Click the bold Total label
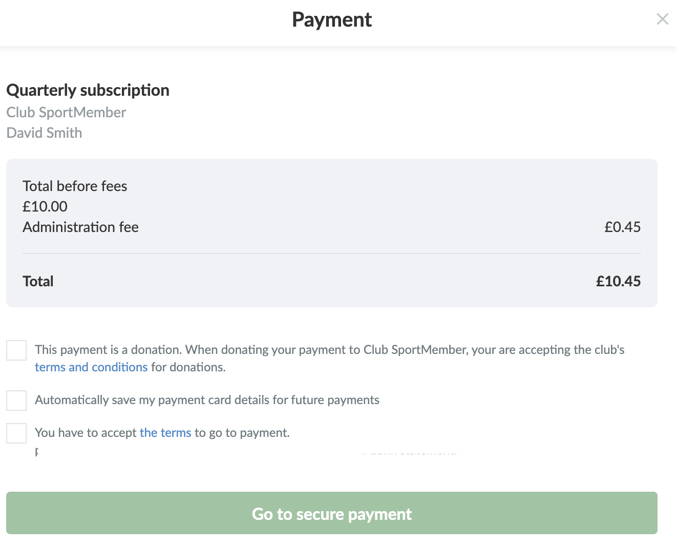 [x=38, y=282]
